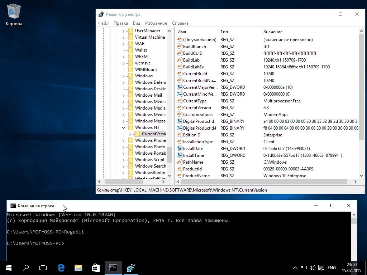Click the Registry Editor title bar icon
The image size is (367, 275).
pyautogui.click(x=101, y=14)
